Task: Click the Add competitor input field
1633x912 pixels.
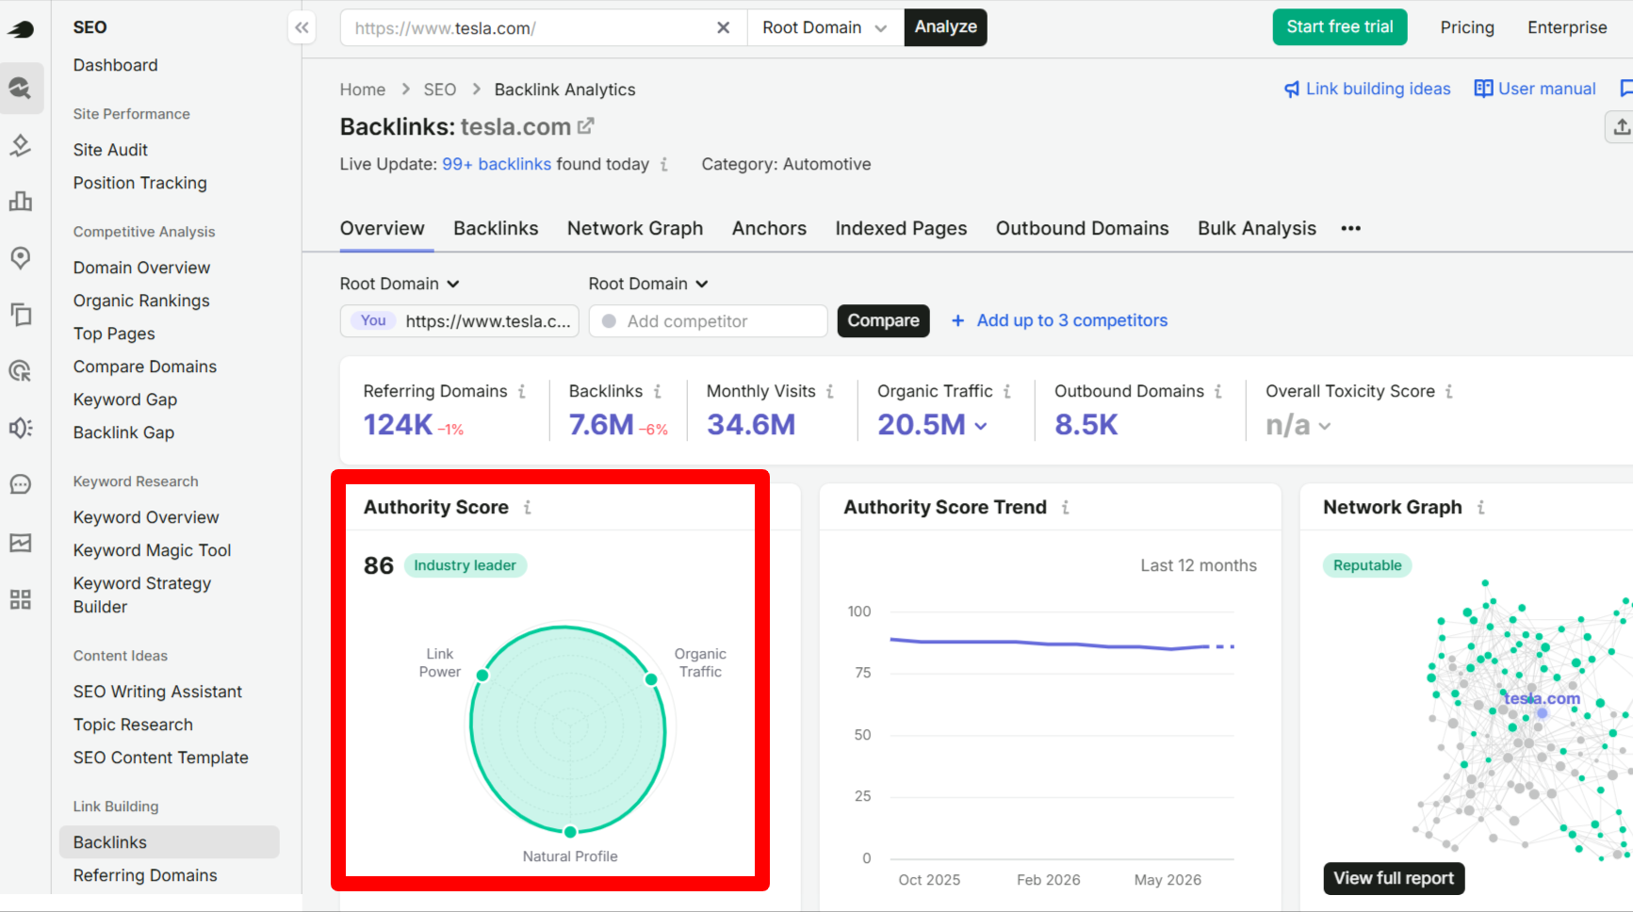Action: tap(708, 321)
